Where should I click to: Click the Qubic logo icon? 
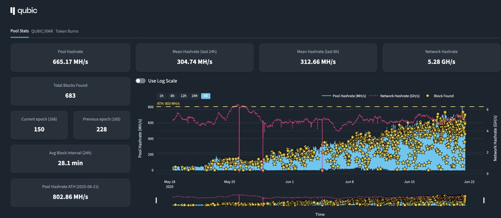coord(13,11)
